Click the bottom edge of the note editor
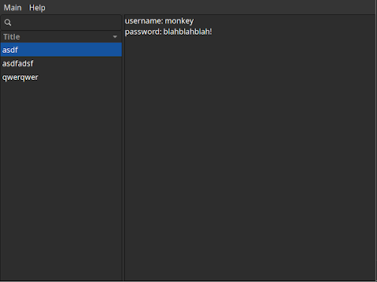Screen dimensions: 377x282 250,280
